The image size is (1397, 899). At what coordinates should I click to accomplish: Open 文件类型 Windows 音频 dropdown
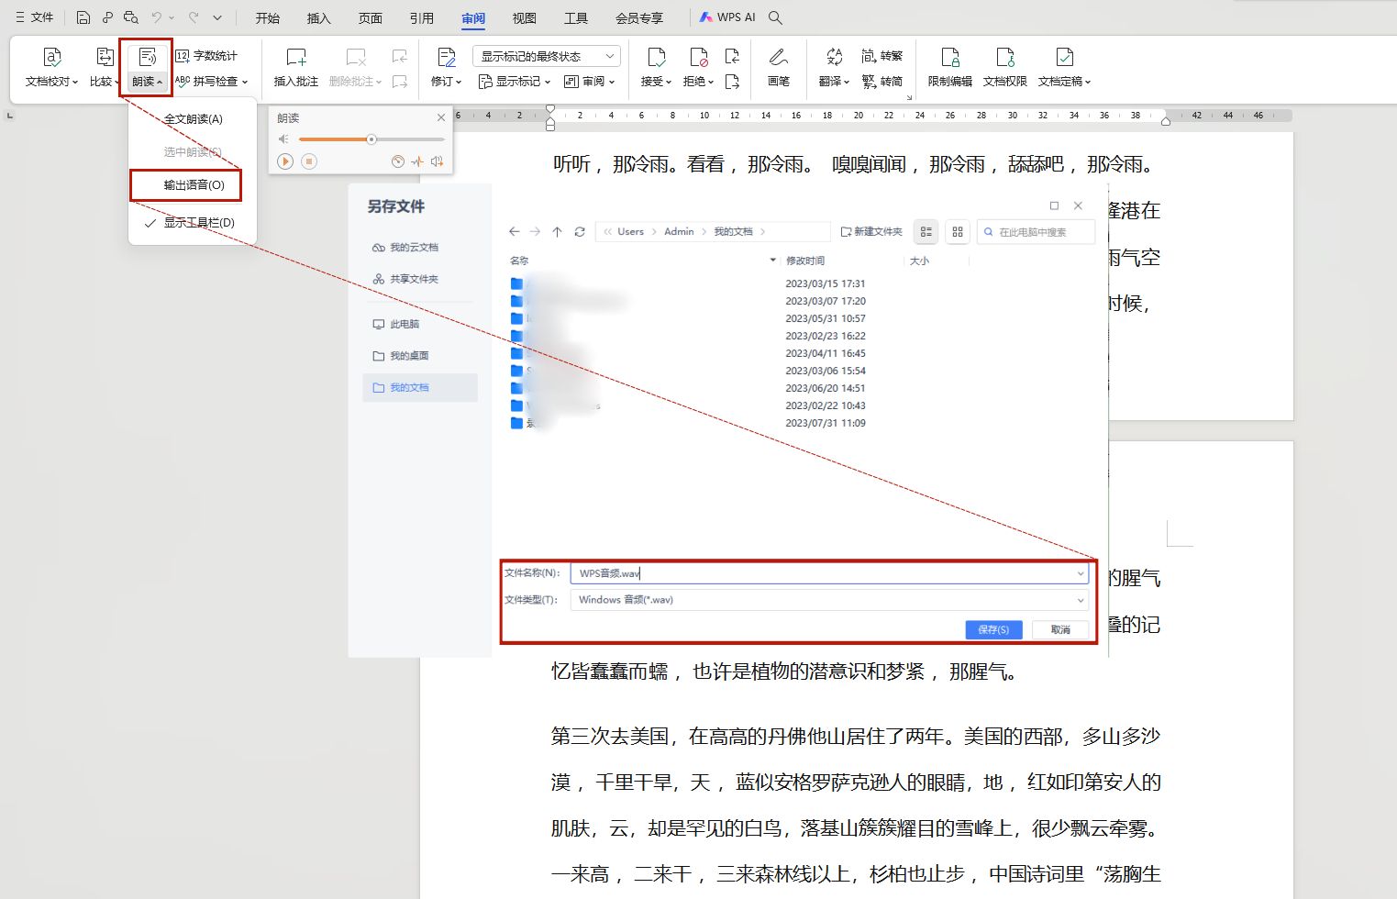point(828,600)
